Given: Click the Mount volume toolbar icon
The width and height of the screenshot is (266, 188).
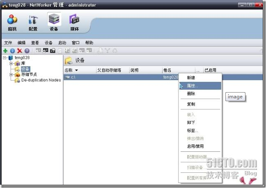Looking at the screenshot, I should pos(38,51).
